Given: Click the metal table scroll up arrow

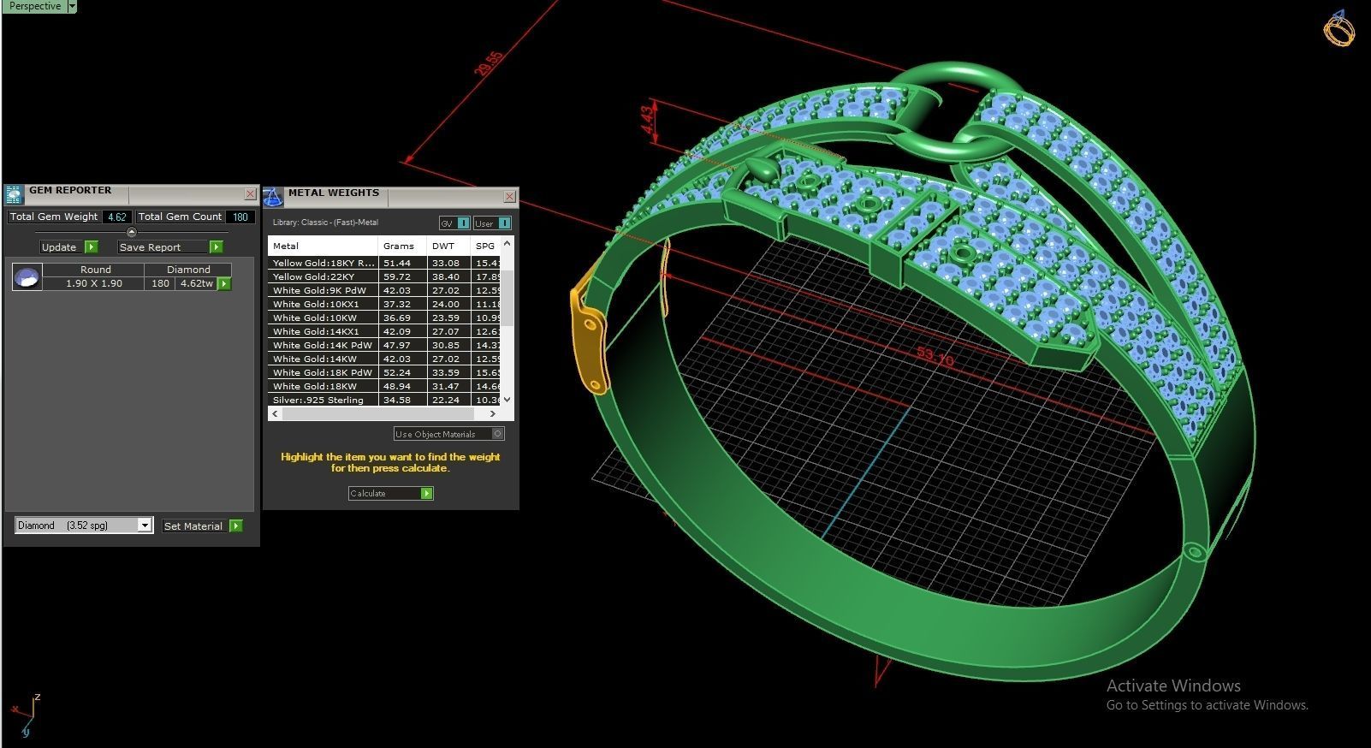Looking at the screenshot, I should pos(507,244).
